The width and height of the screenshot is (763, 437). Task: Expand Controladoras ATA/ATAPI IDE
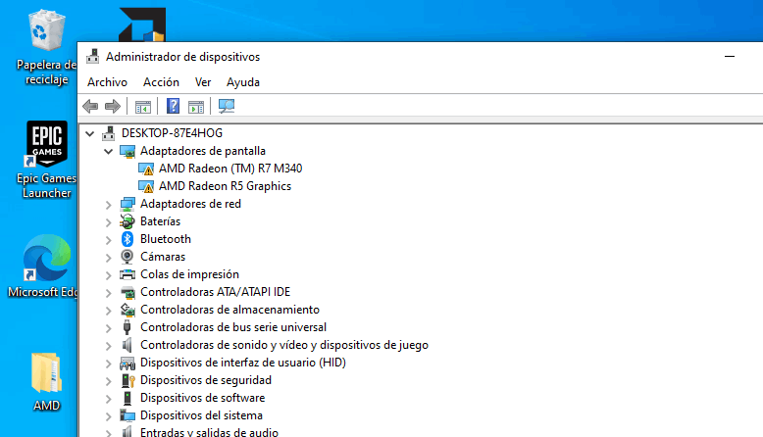tap(109, 293)
